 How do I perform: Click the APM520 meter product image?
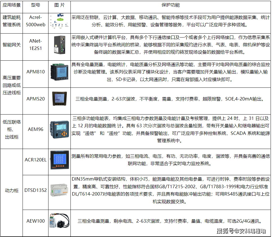coord(59,99)
